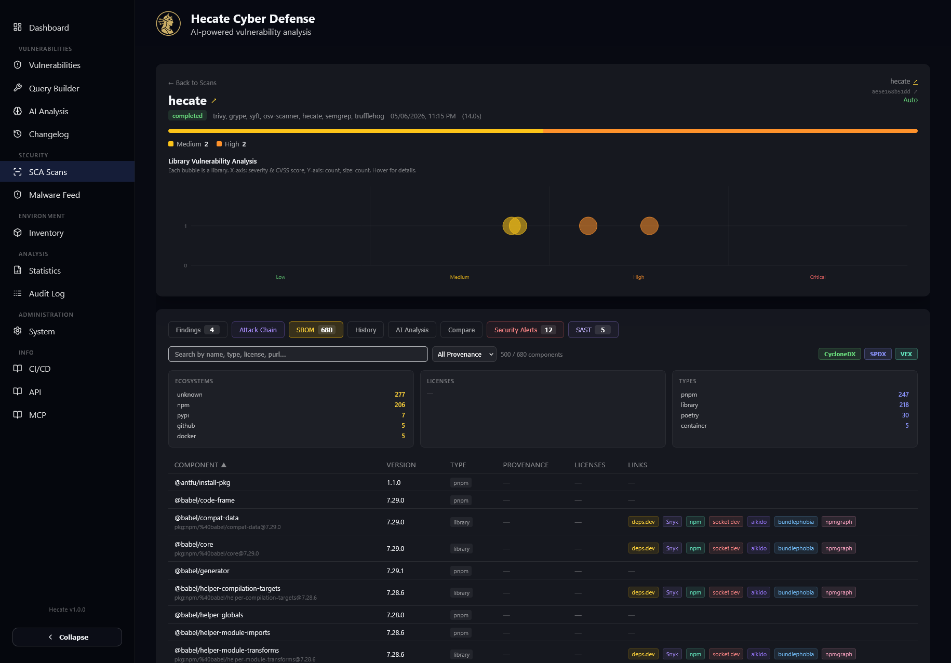This screenshot has width=951, height=663.
Task: Click the Medium severity yellow swatch
Action: (171, 144)
